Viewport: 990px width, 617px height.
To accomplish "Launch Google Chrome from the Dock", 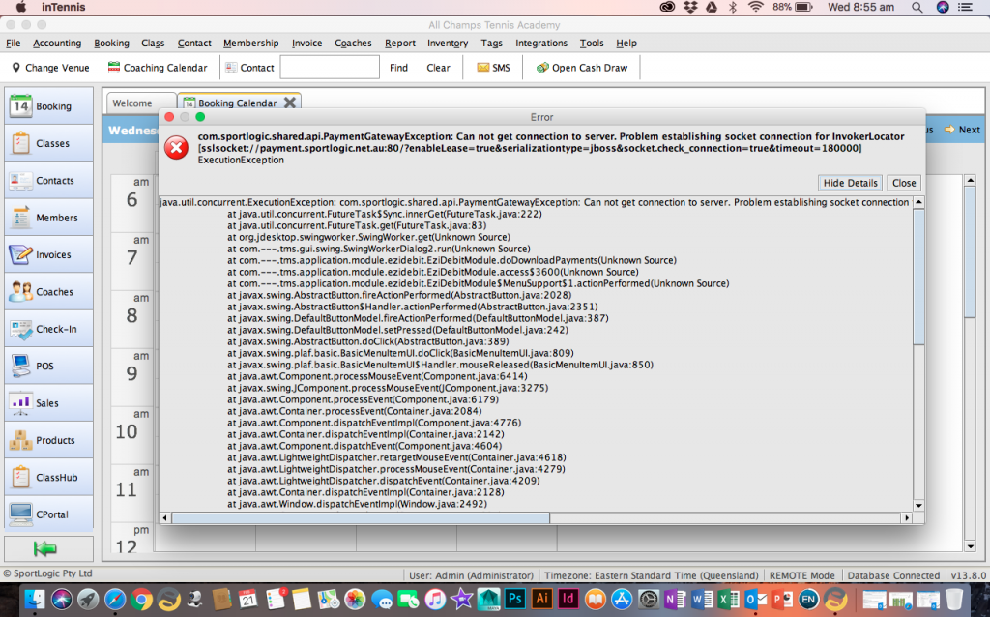I will tap(141, 599).
